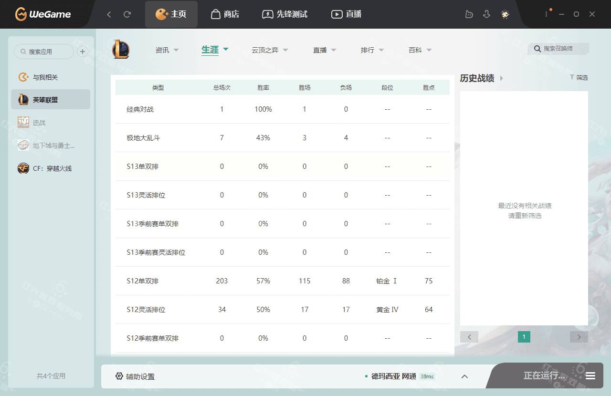The width and height of the screenshot is (611, 396).
Task: Click the League of Legends logo icon
Action: (121, 50)
